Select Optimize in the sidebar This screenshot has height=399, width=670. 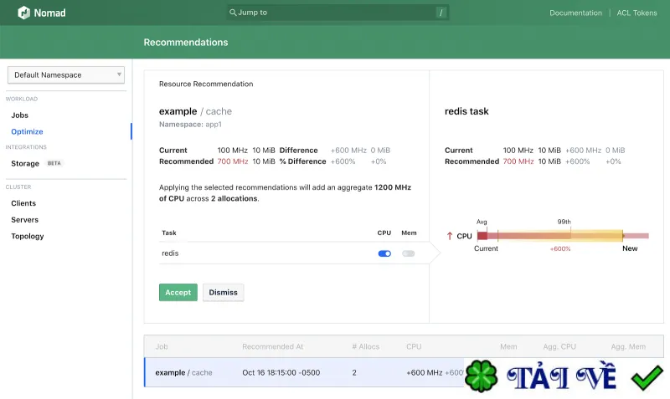point(27,131)
